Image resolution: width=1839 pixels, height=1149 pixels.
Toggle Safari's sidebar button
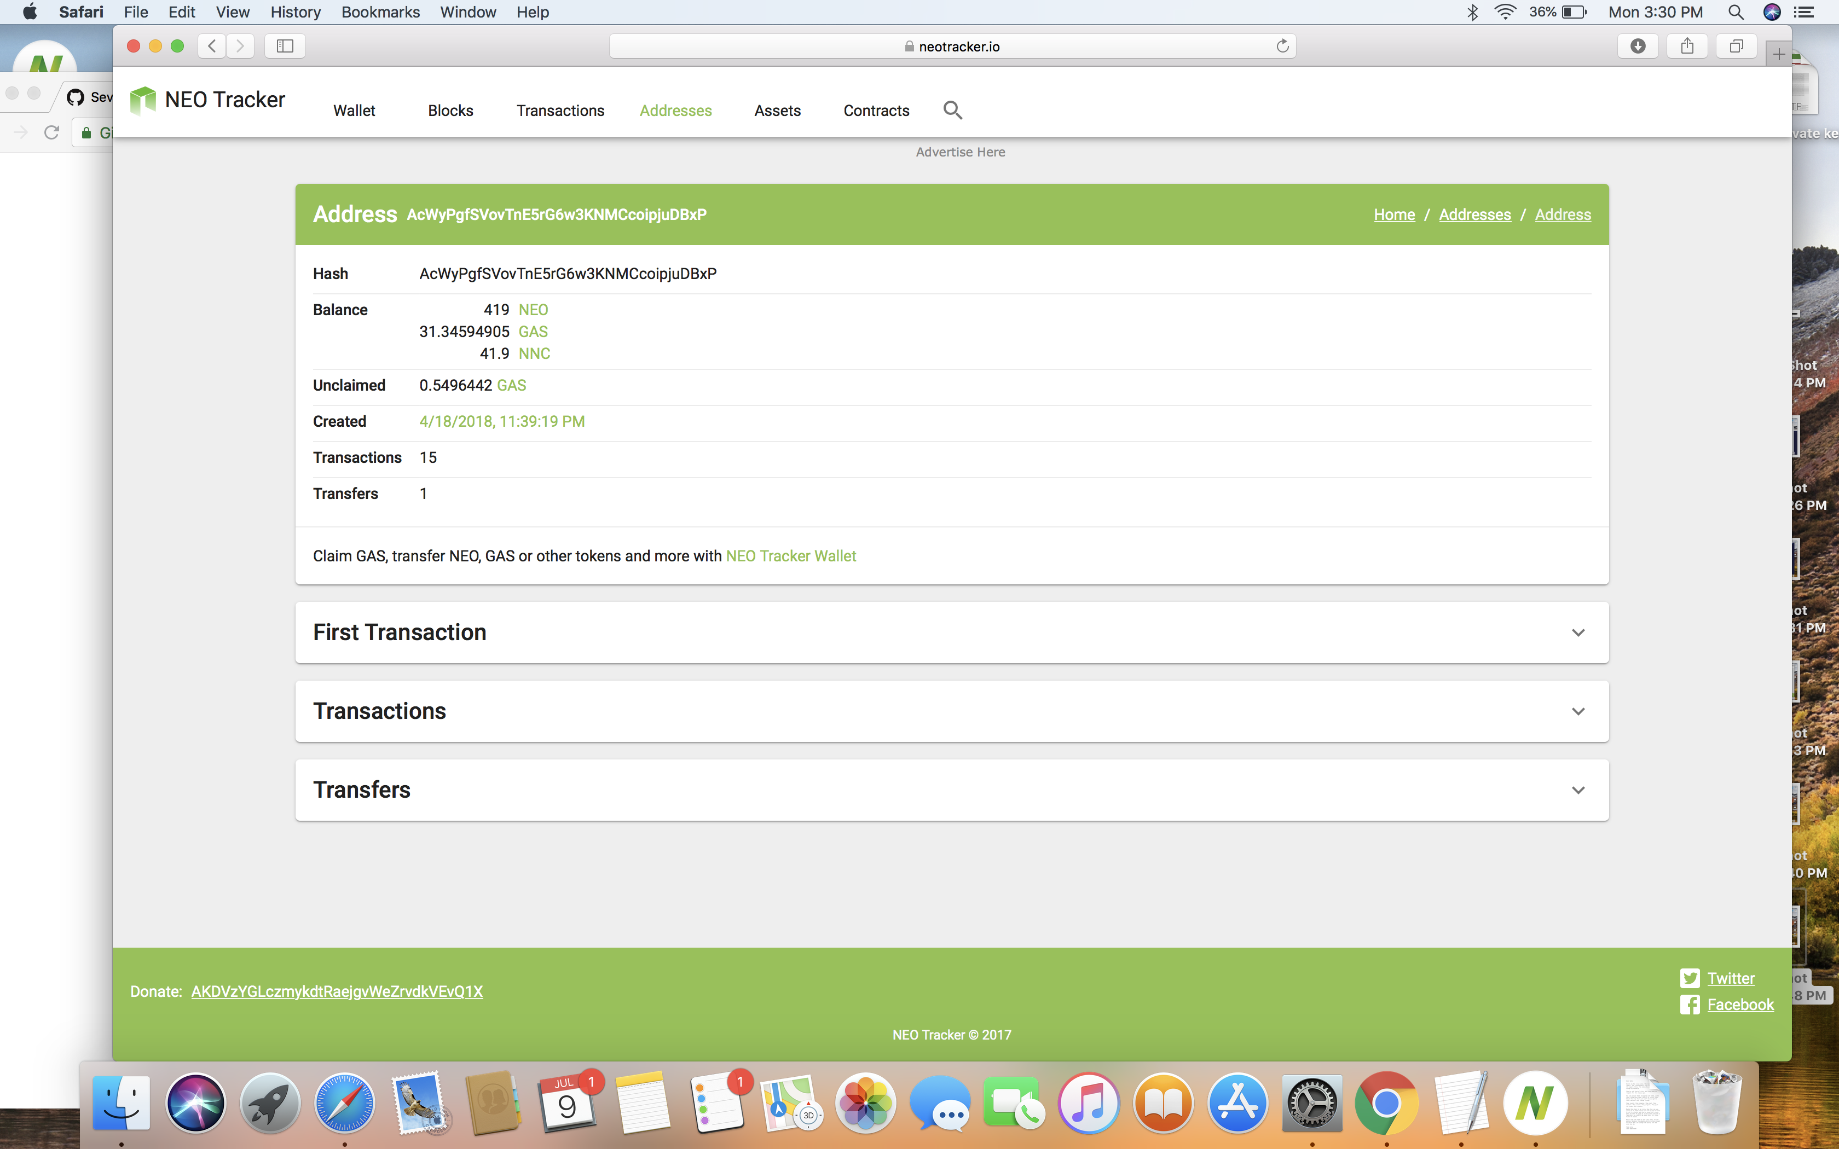[x=285, y=45]
